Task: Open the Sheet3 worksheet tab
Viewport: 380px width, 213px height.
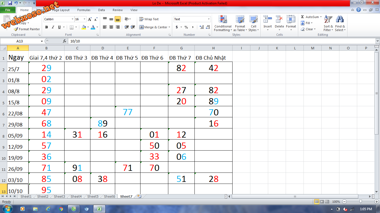Action: pyautogui.click(x=59, y=196)
